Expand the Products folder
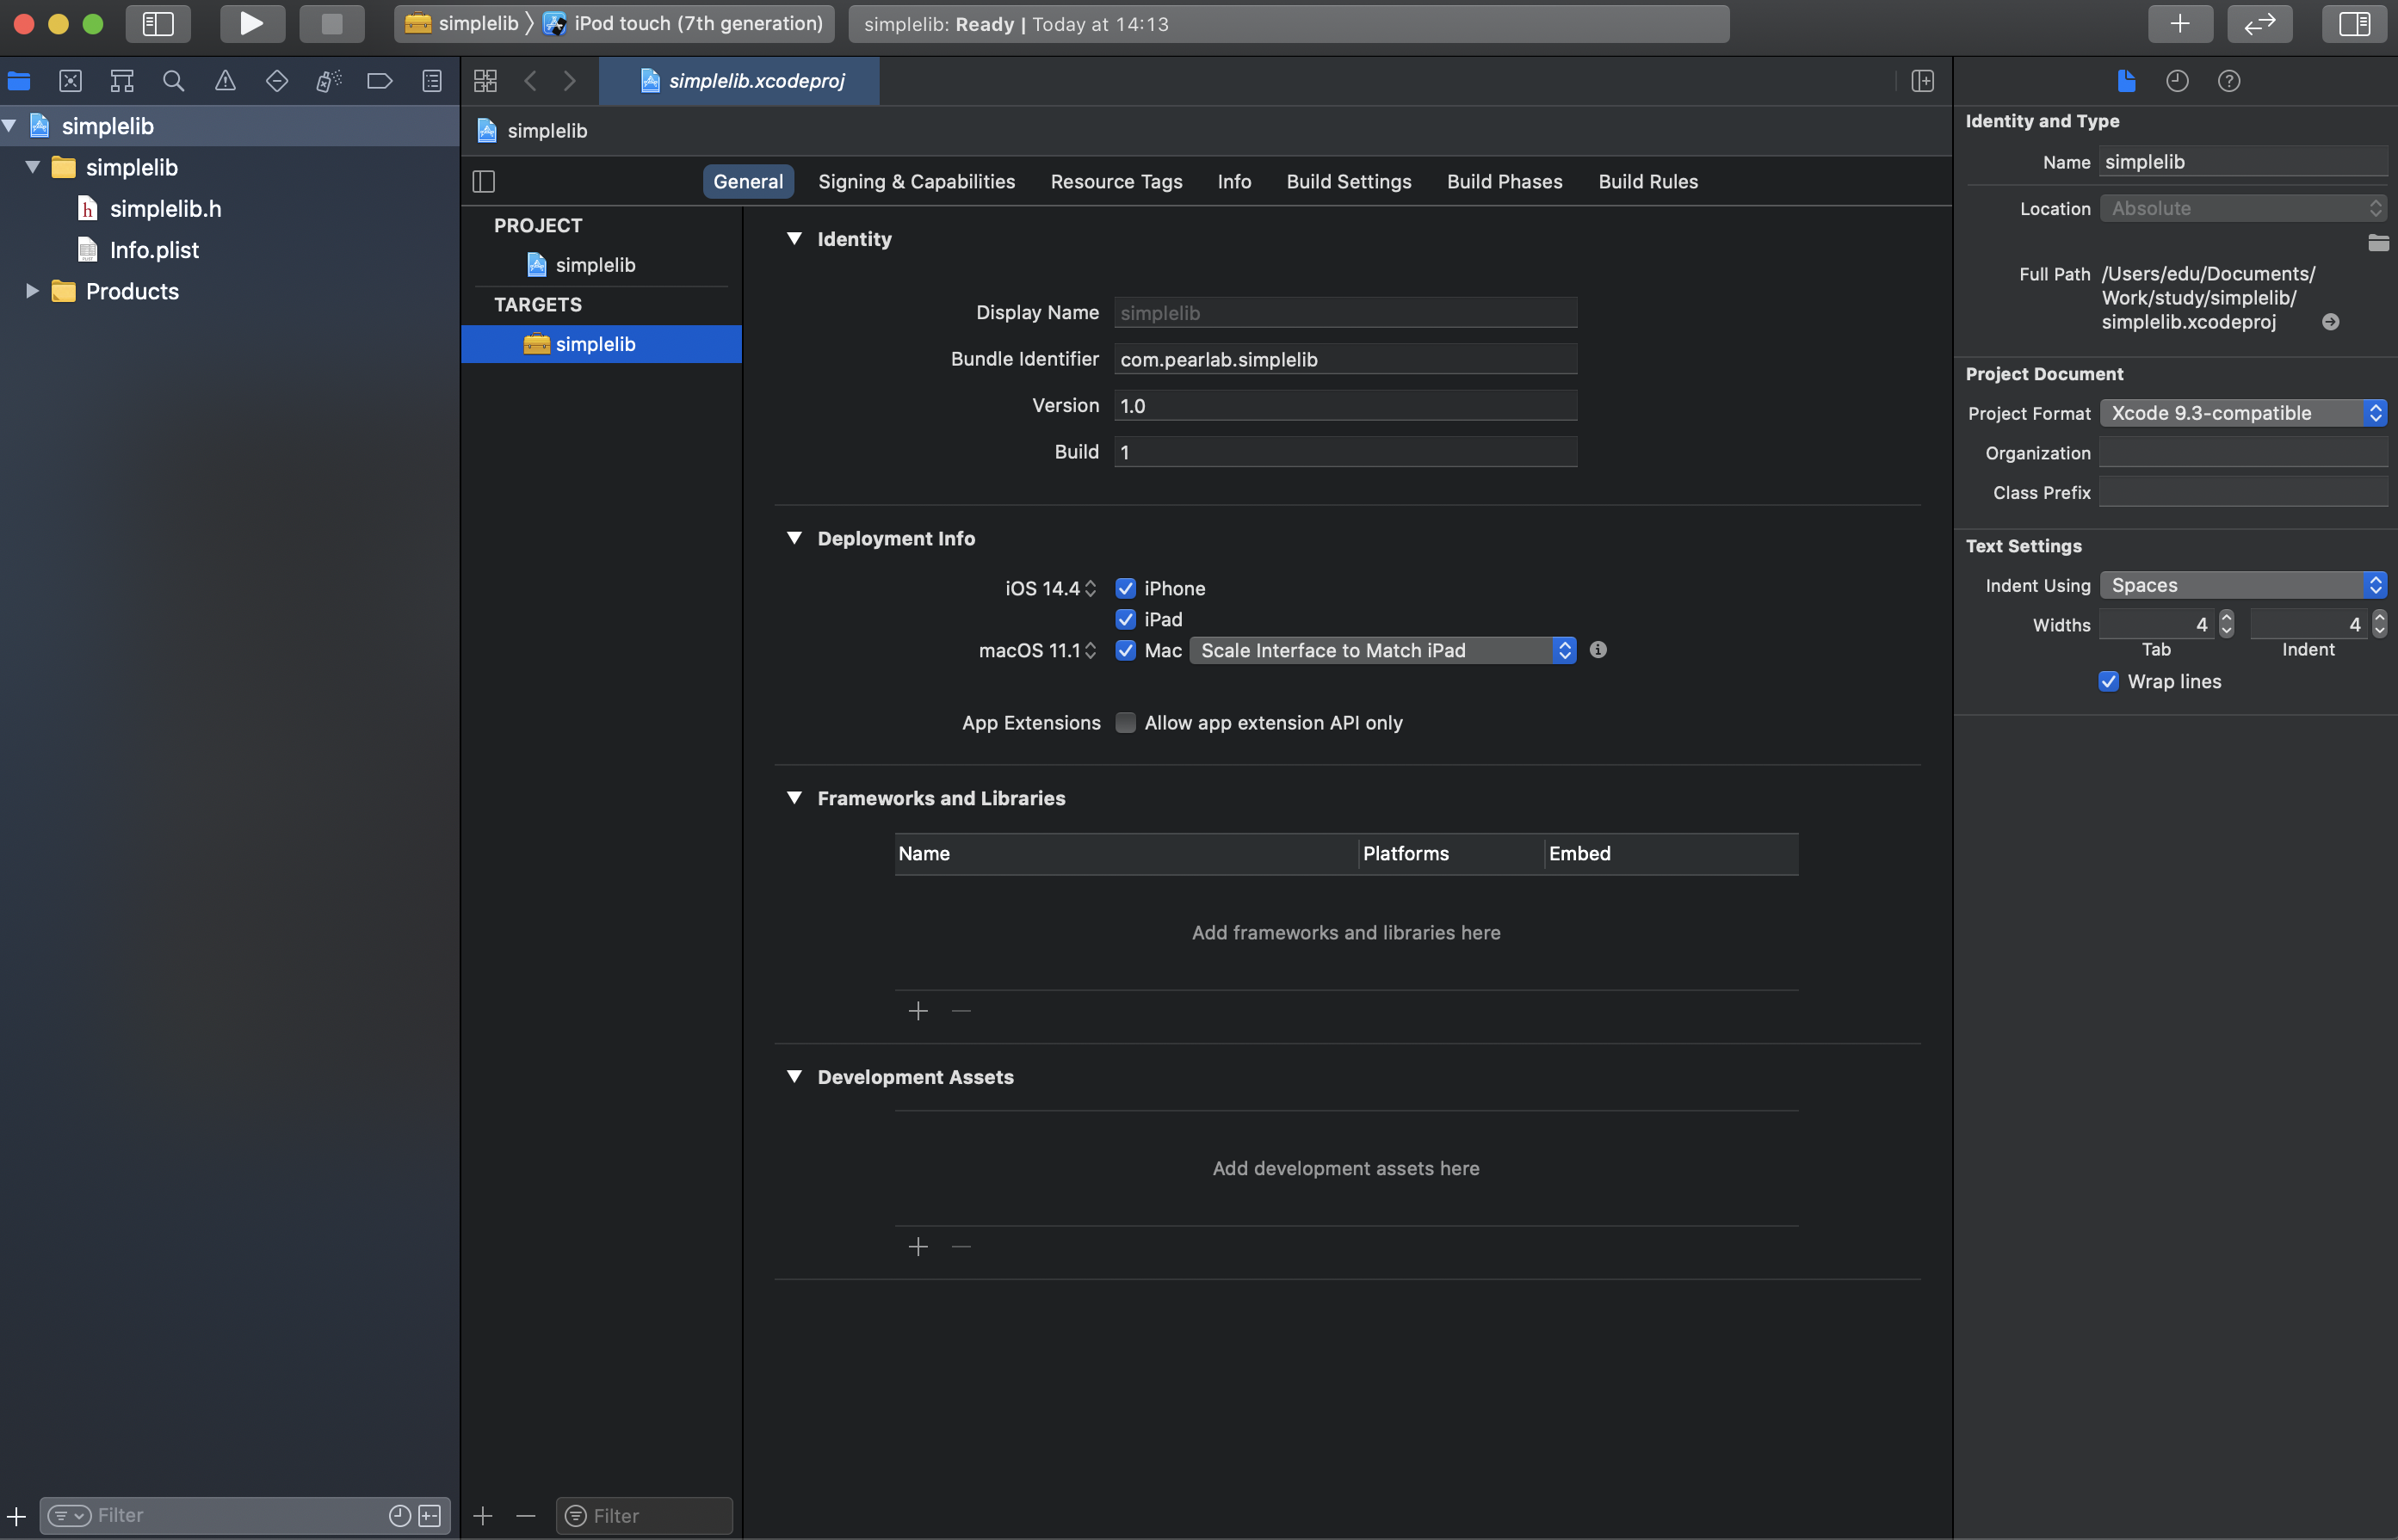Screen dimensions: 2398x1540 32,291
